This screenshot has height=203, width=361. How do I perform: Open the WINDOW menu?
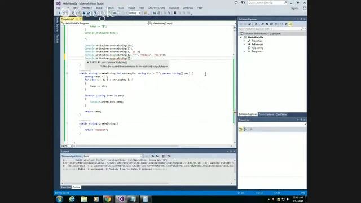tap(188, 8)
